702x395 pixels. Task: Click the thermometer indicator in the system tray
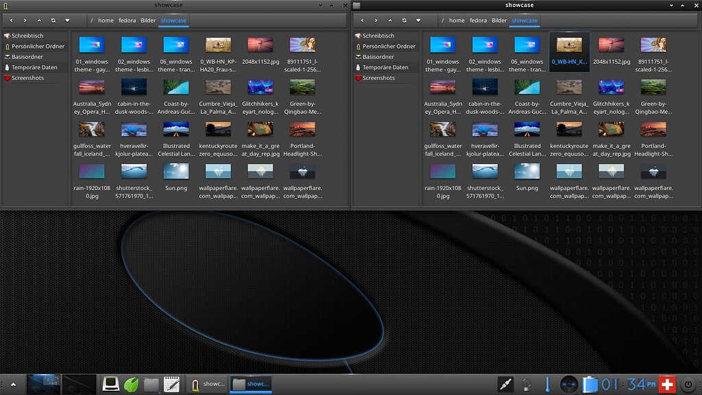coord(547,384)
